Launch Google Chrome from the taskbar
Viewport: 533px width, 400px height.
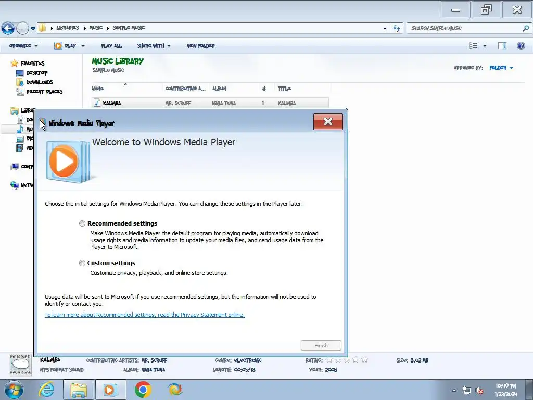point(143,390)
